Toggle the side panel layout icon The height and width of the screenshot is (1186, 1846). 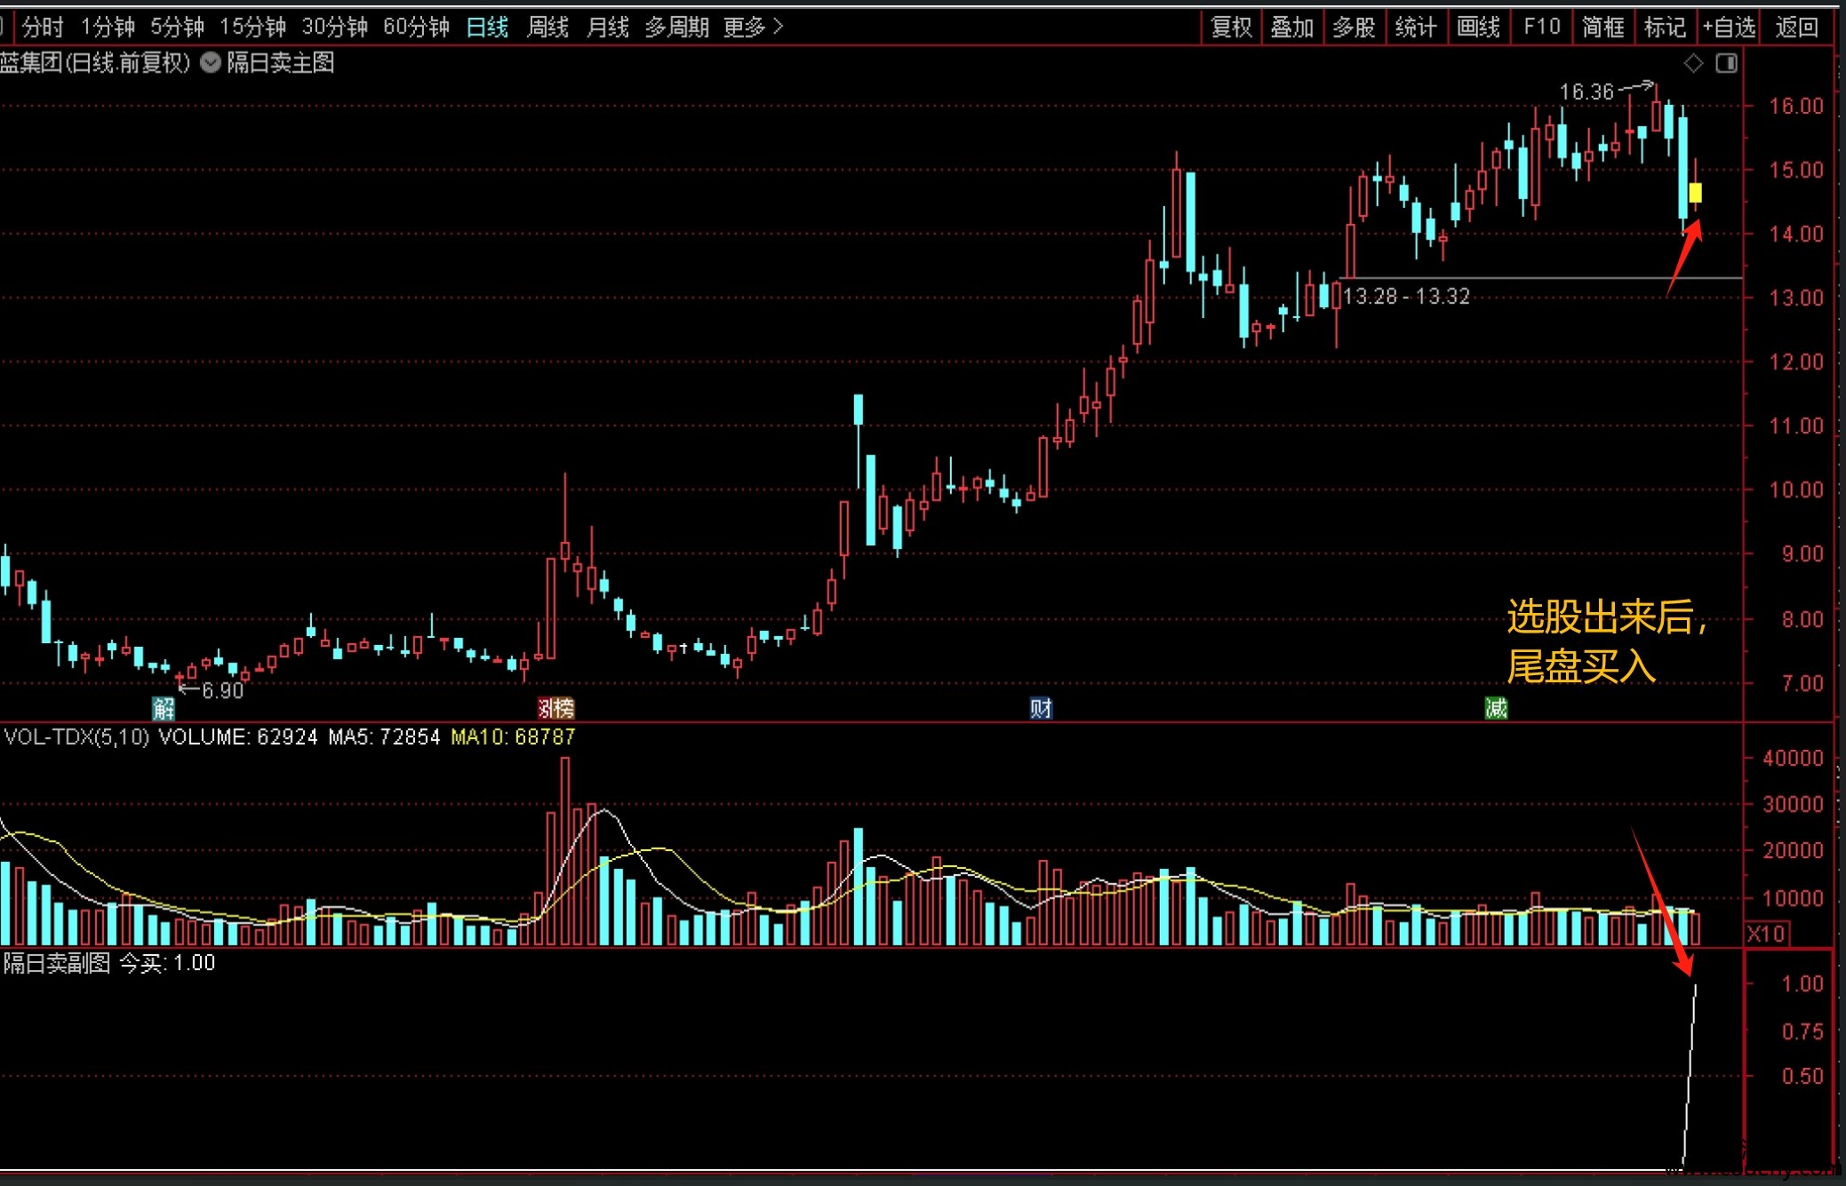click(x=1726, y=63)
